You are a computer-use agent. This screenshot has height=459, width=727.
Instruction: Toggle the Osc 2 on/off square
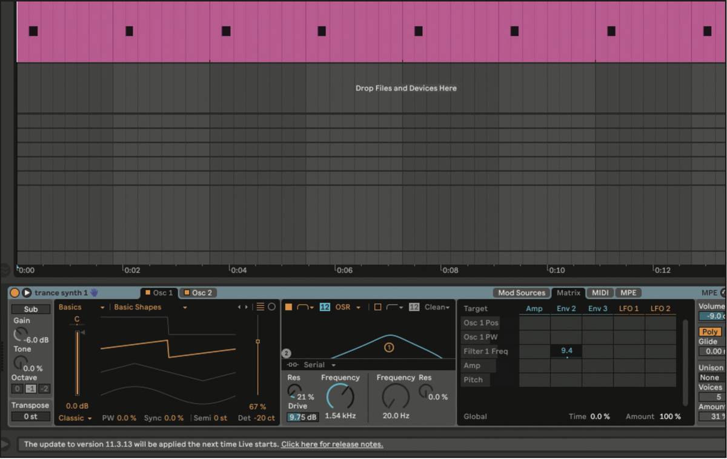click(x=187, y=293)
